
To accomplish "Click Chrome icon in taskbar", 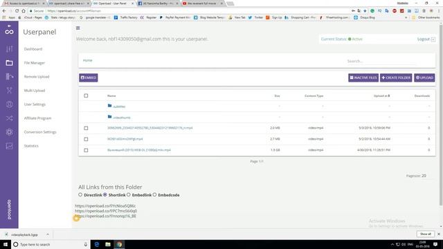I will pyautogui.click(x=119, y=244).
